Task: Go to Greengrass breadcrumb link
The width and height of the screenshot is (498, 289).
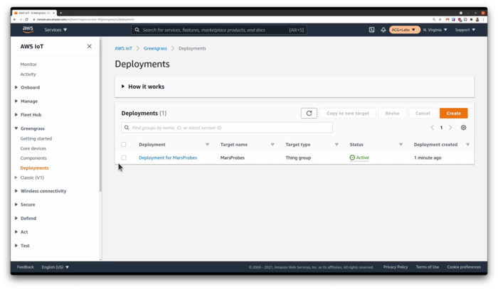Action: [155, 48]
